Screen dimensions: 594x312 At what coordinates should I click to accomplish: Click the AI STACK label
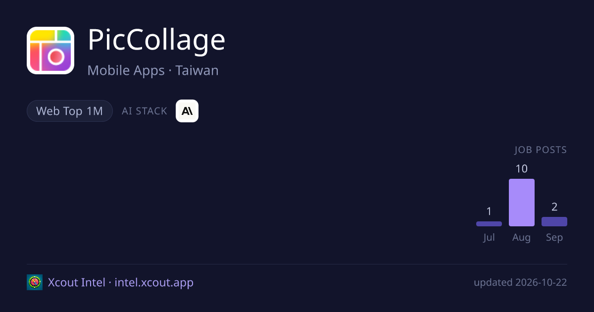pyautogui.click(x=145, y=111)
